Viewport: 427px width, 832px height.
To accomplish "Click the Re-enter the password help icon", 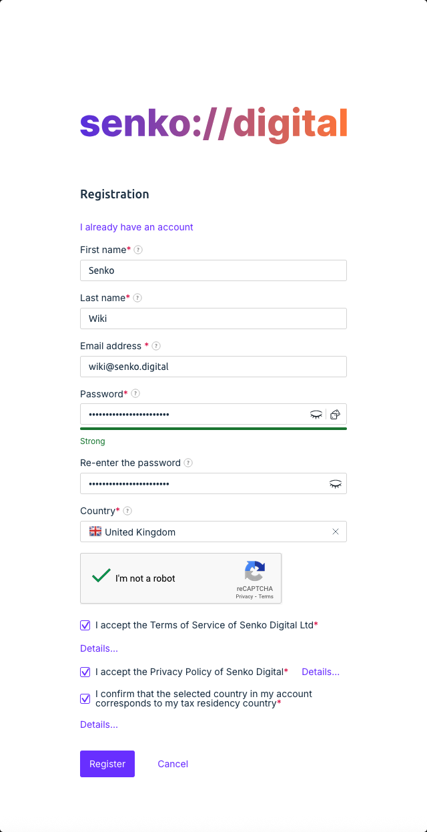I will [188, 463].
